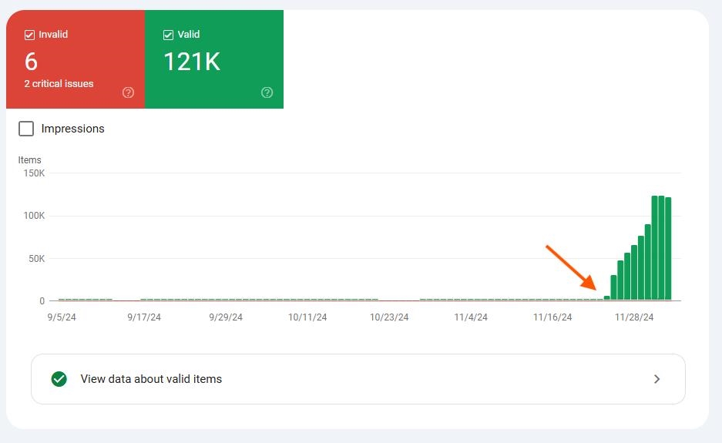Screen dimensions: 722x443
Task: Click the 150K y-axis label
Action: (x=34, y=173)
